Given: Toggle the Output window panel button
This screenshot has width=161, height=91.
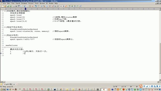Looking at the screenshot, I should pos(74,6).
